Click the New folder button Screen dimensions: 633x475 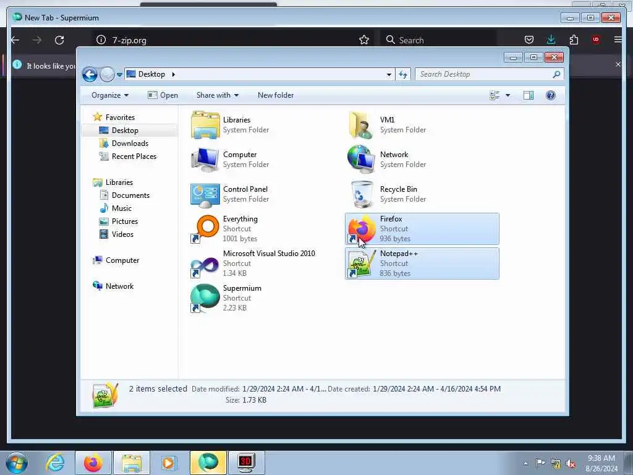pos(276,95)
